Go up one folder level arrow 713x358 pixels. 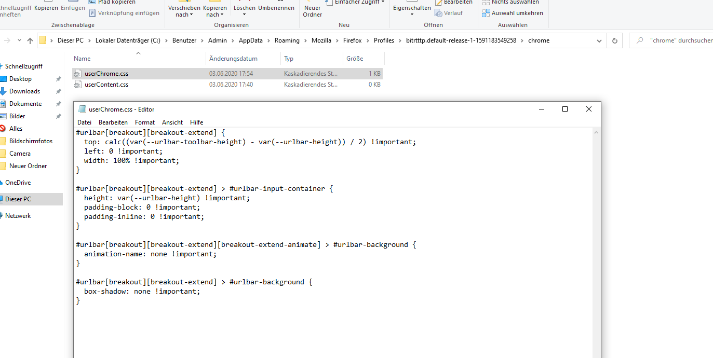pos(30,40)
